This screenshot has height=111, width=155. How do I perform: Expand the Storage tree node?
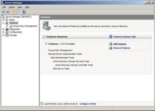pos(3,35)
